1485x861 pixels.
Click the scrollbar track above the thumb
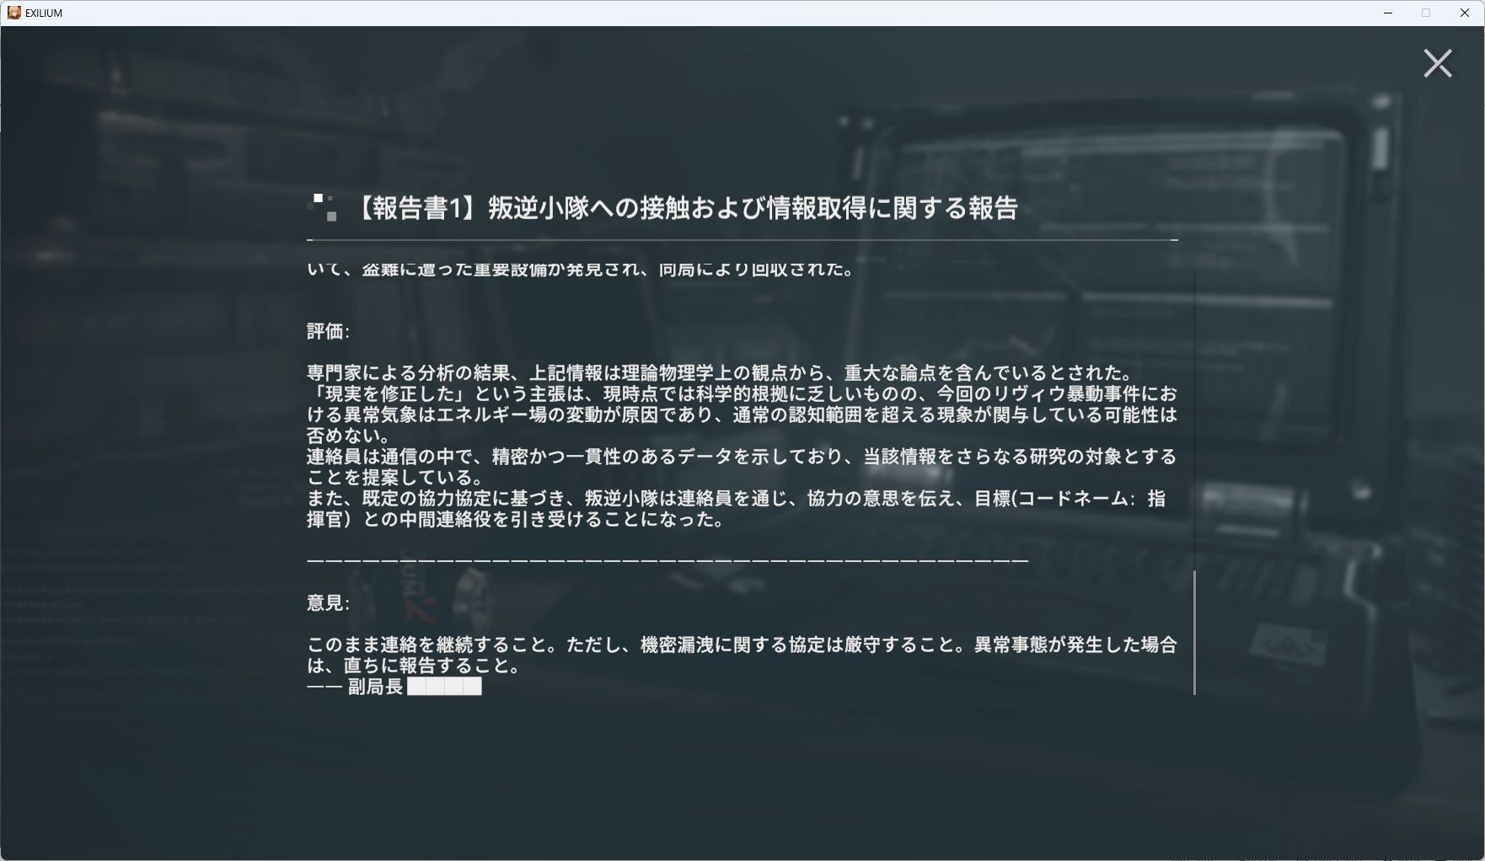tap(1194, 421)
